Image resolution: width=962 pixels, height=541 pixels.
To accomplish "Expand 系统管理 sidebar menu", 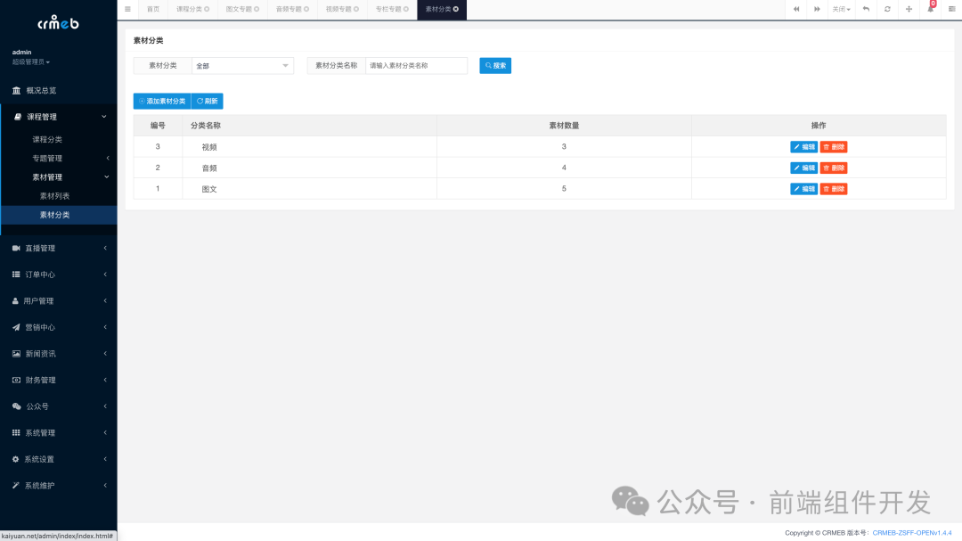I will pos(58,433).
